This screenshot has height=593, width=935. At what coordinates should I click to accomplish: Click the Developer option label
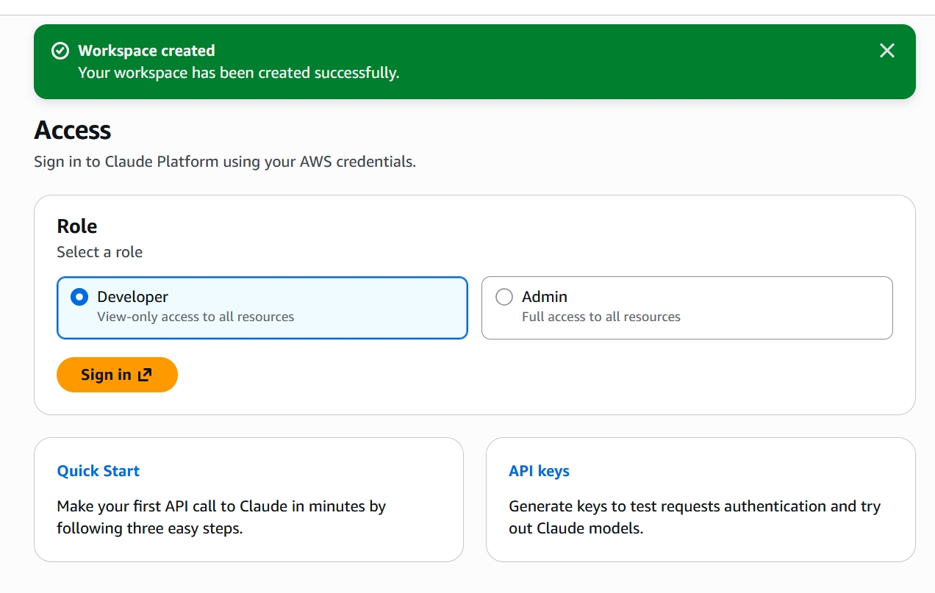132,297
